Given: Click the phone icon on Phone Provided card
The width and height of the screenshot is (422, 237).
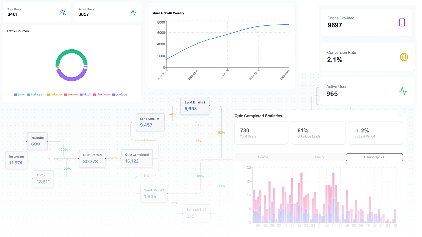Looking at the screenshot, I should tap(402, 22).
